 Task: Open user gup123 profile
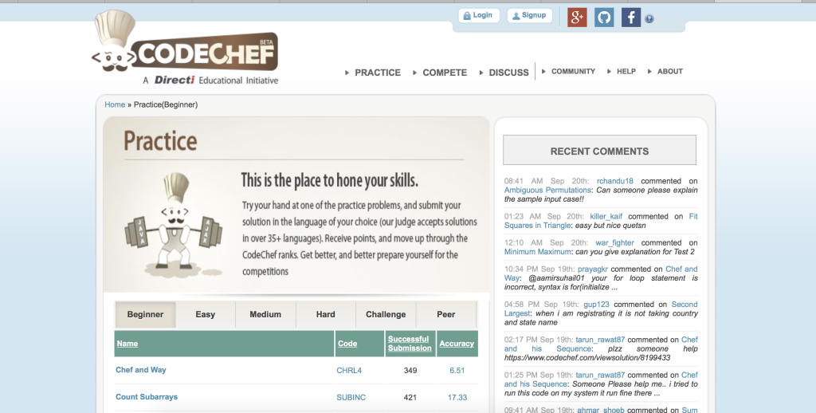point(596,304)
